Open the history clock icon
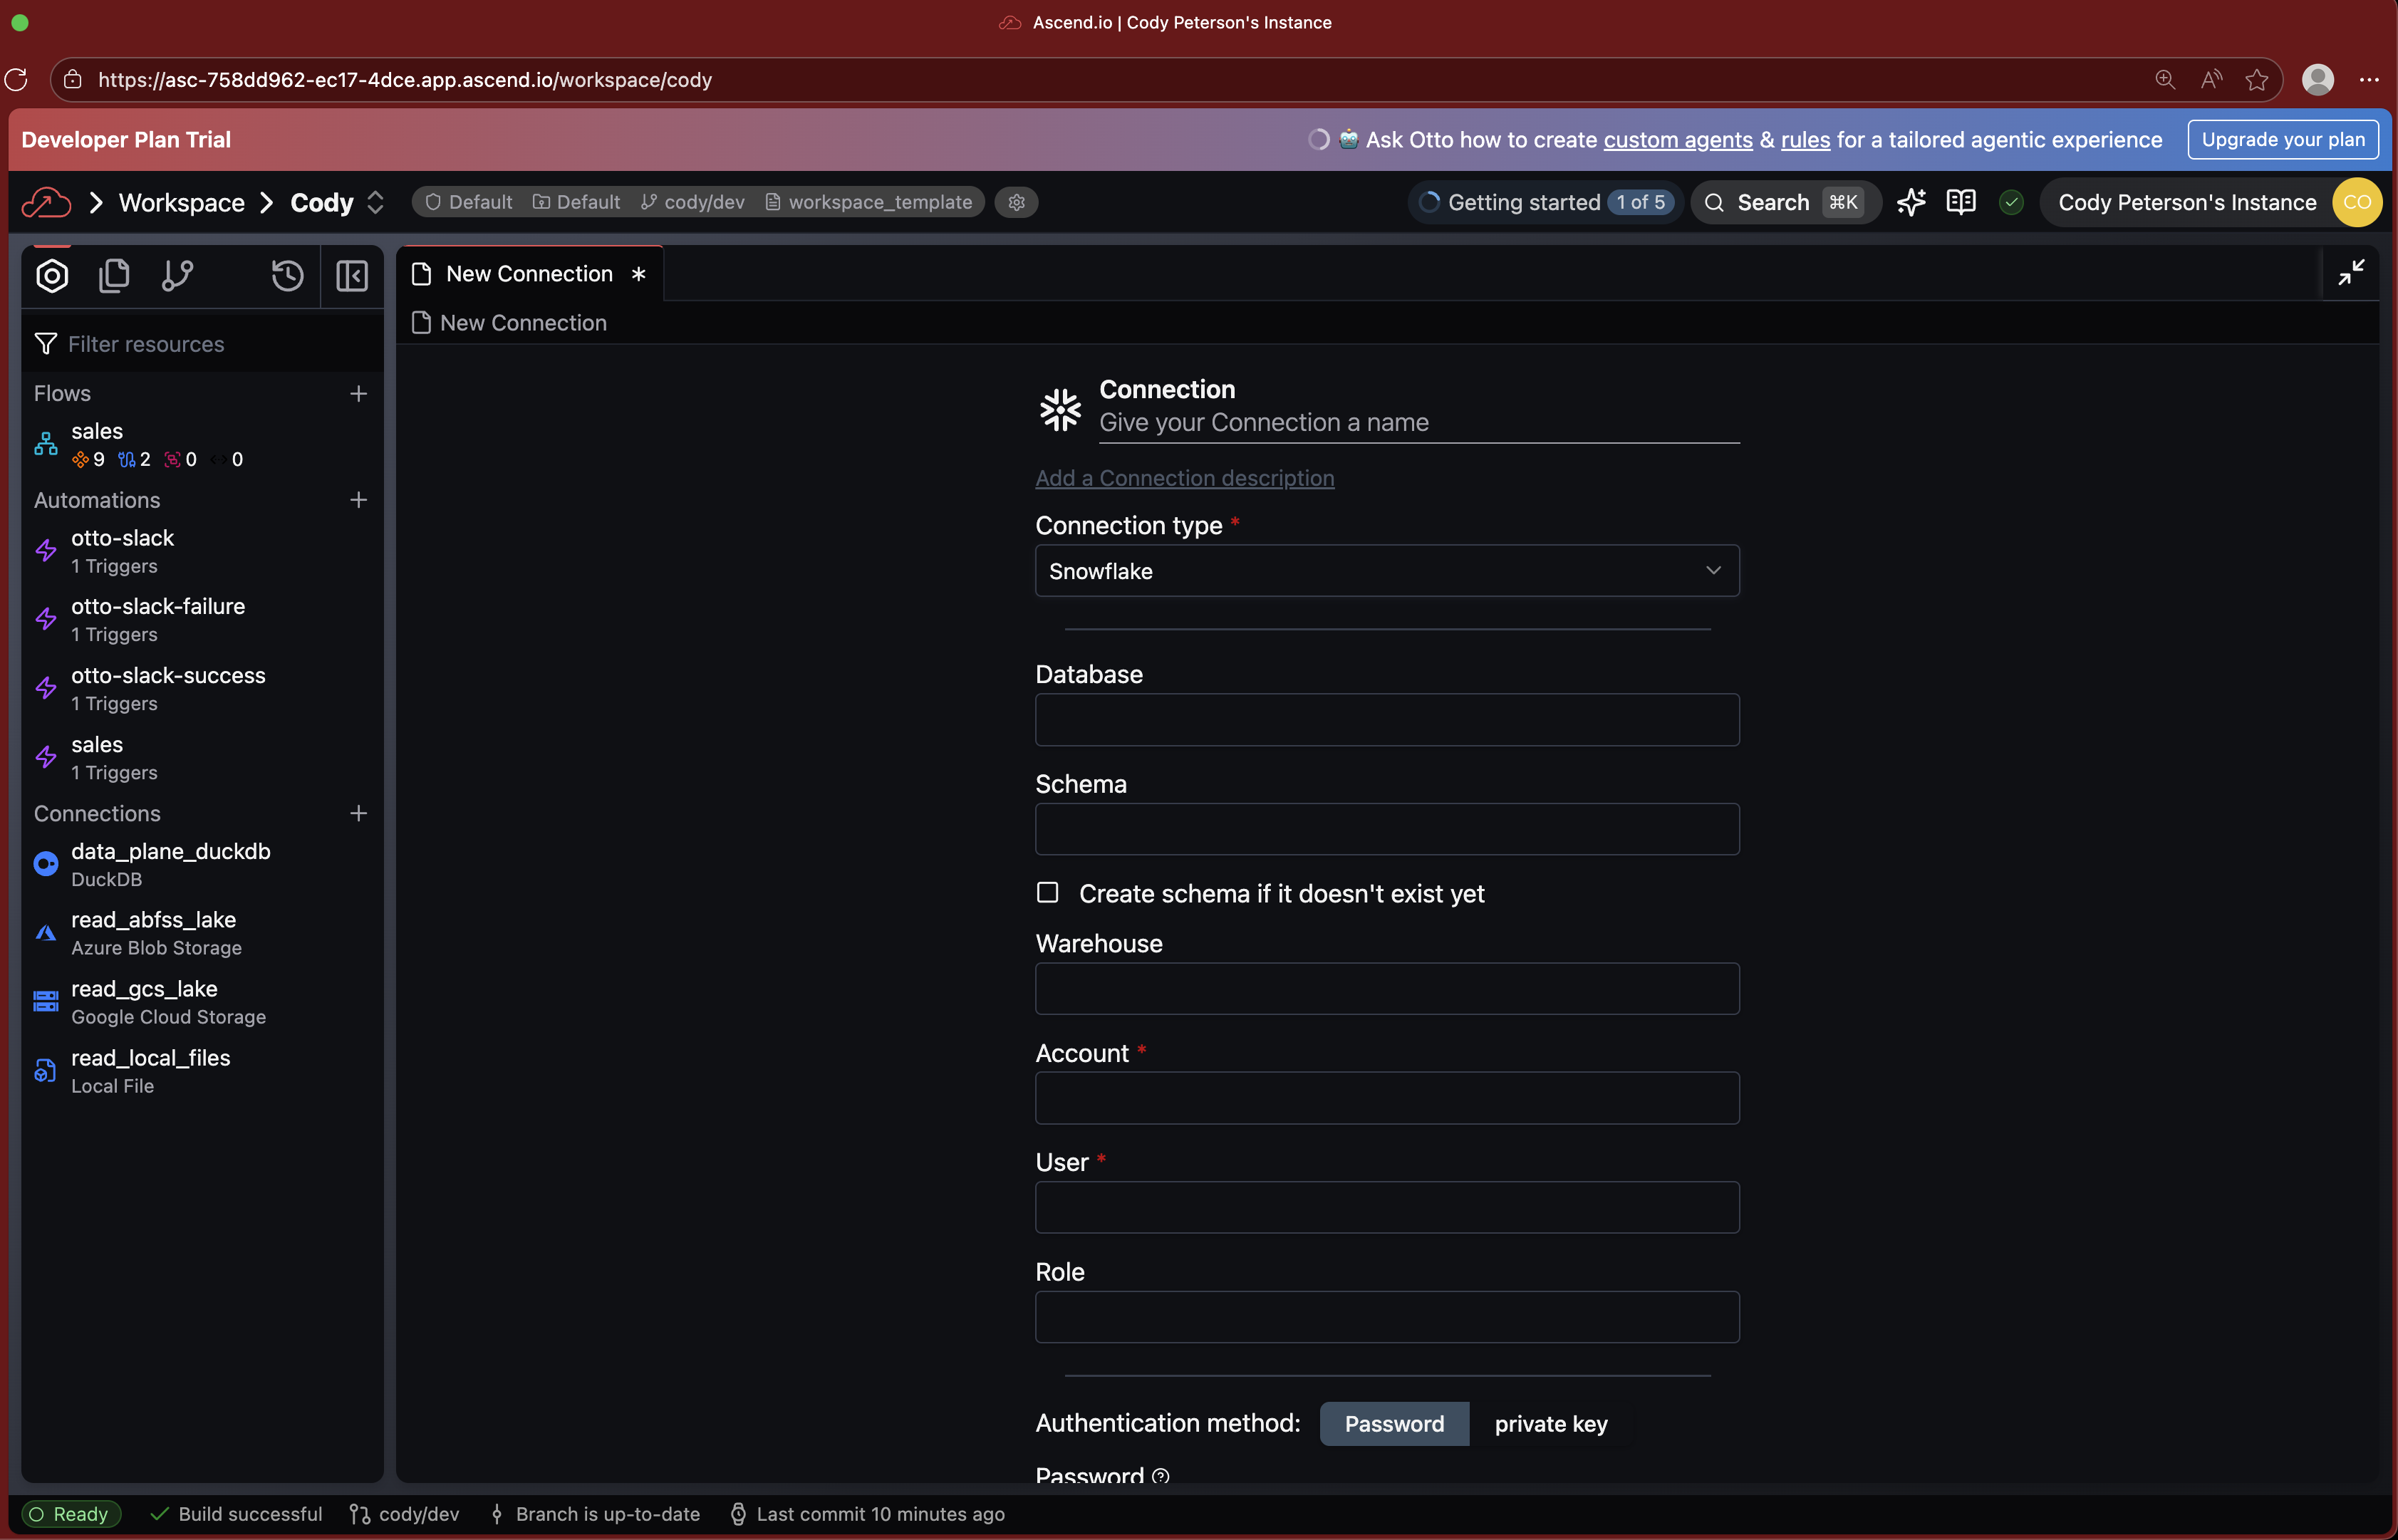The height and width of the screenshot is (1540, 2398). point(287,275)
